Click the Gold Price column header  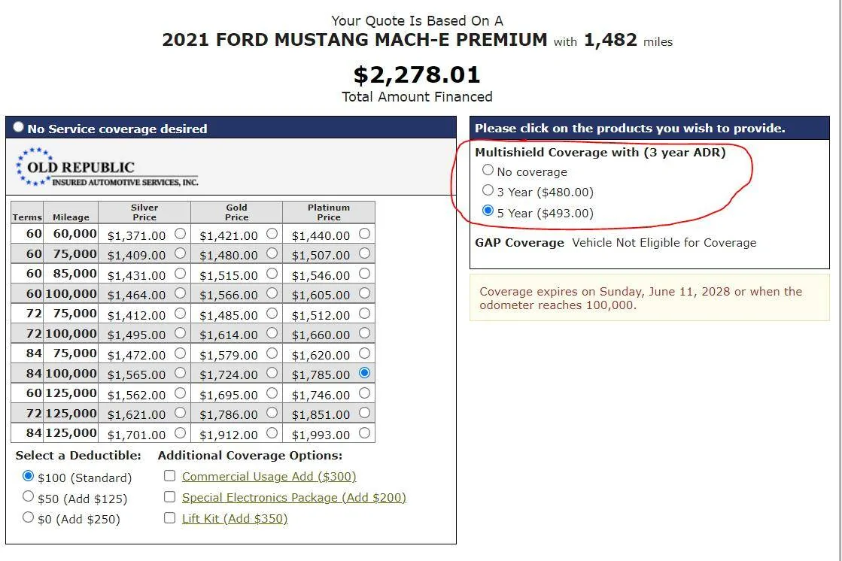click(x=237, y=212)
